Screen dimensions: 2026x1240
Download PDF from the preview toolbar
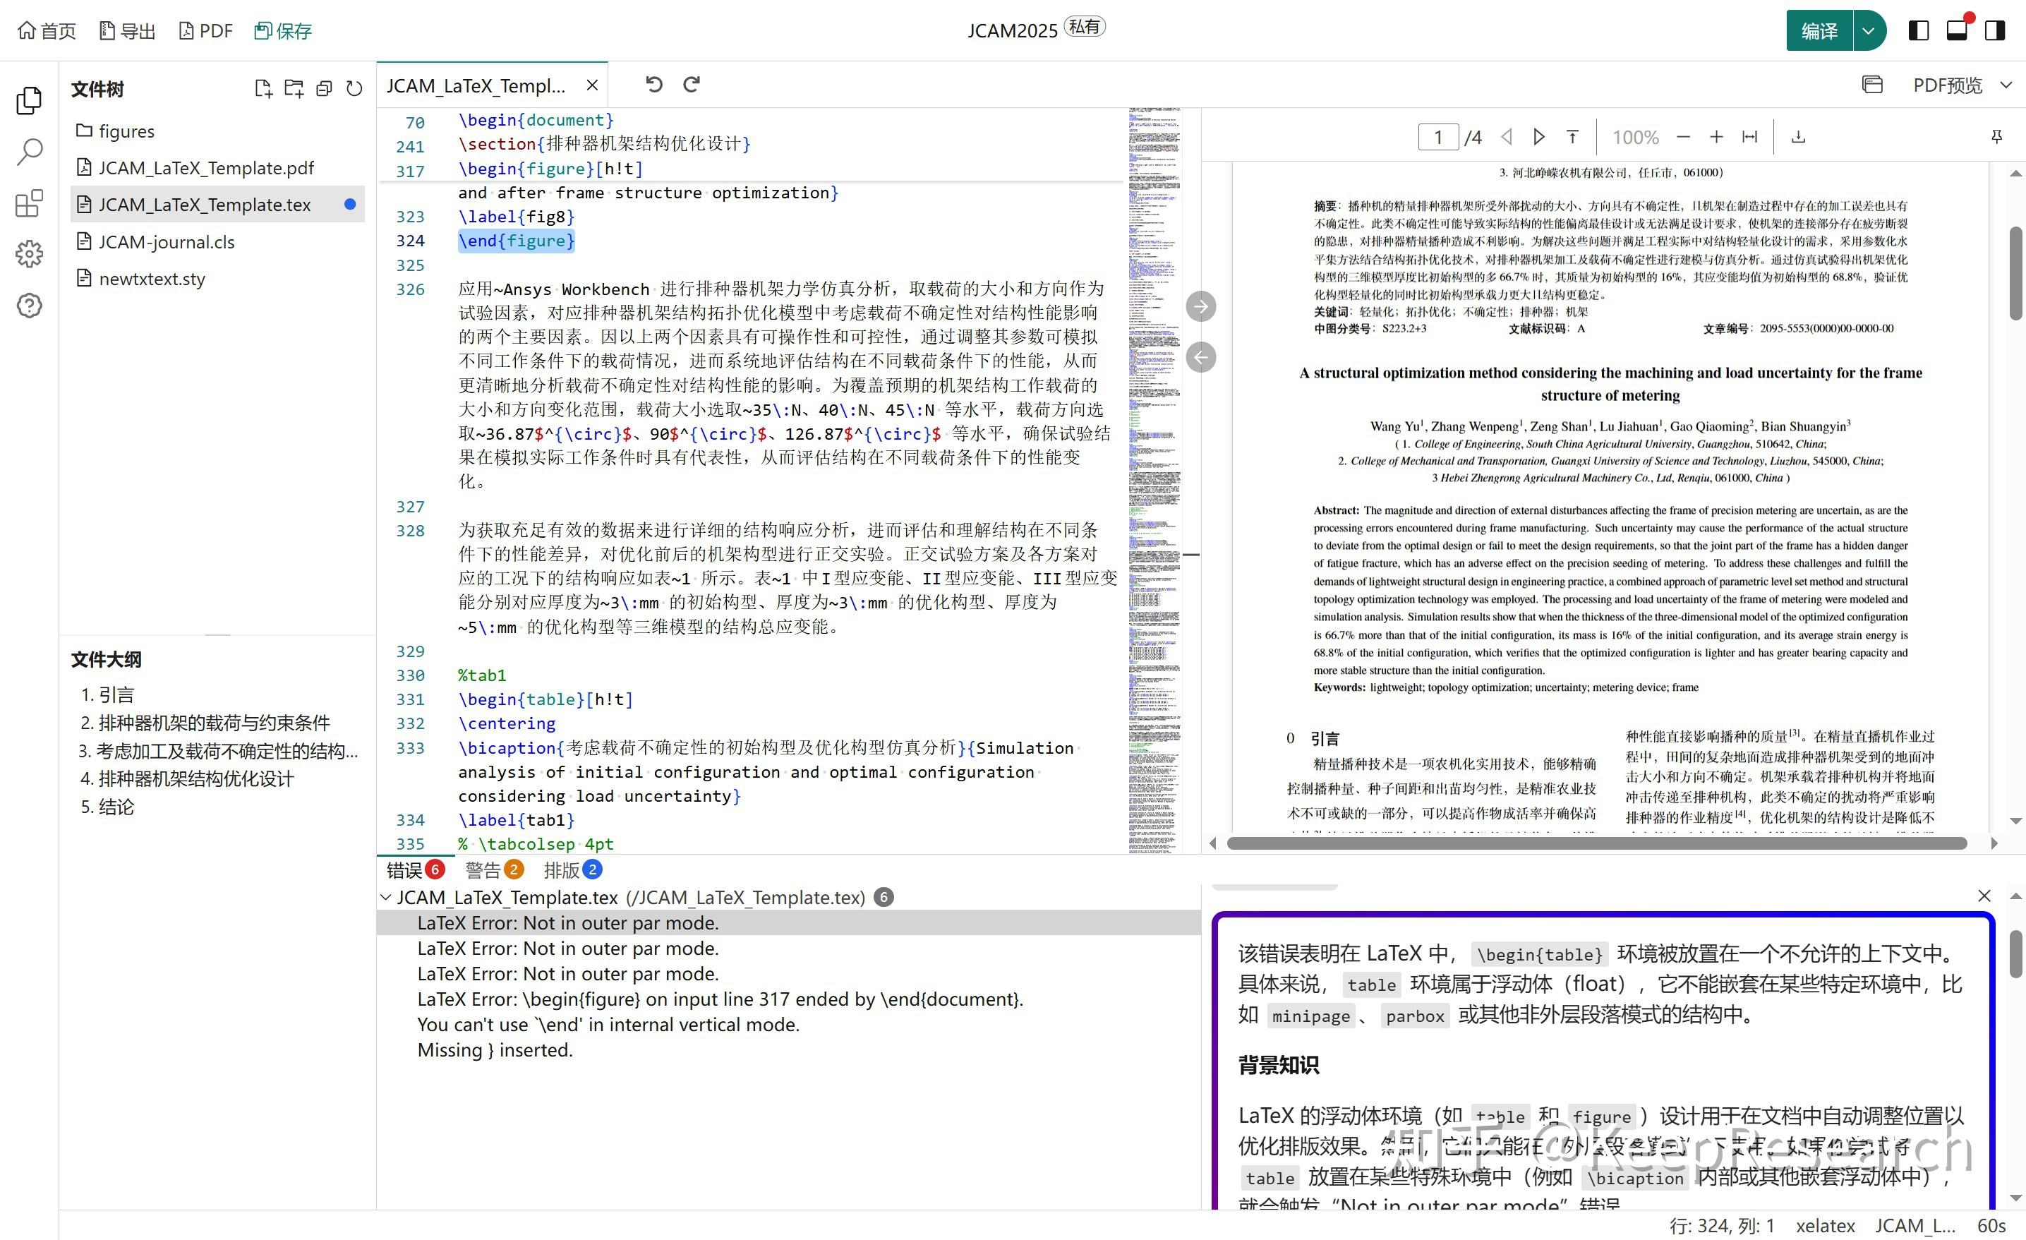tap(1798, 138)
